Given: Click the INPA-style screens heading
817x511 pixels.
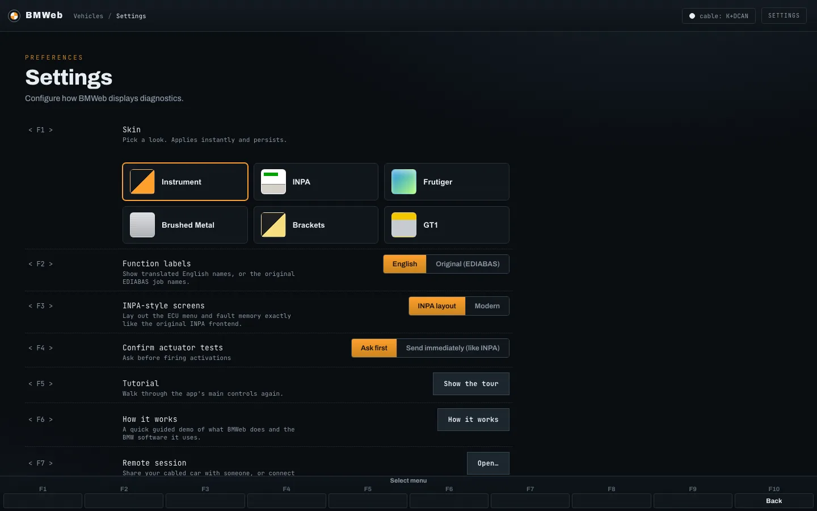Looking at the screenshot, I should click(x=163, y=305).
